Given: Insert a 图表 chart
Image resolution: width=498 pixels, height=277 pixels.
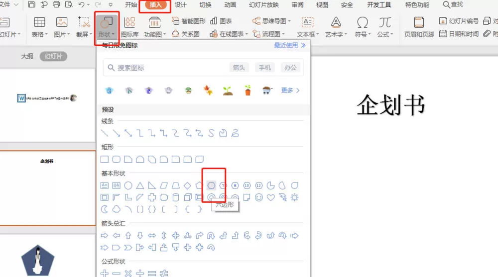Looking at the screenshot, I should coord(221,21).
